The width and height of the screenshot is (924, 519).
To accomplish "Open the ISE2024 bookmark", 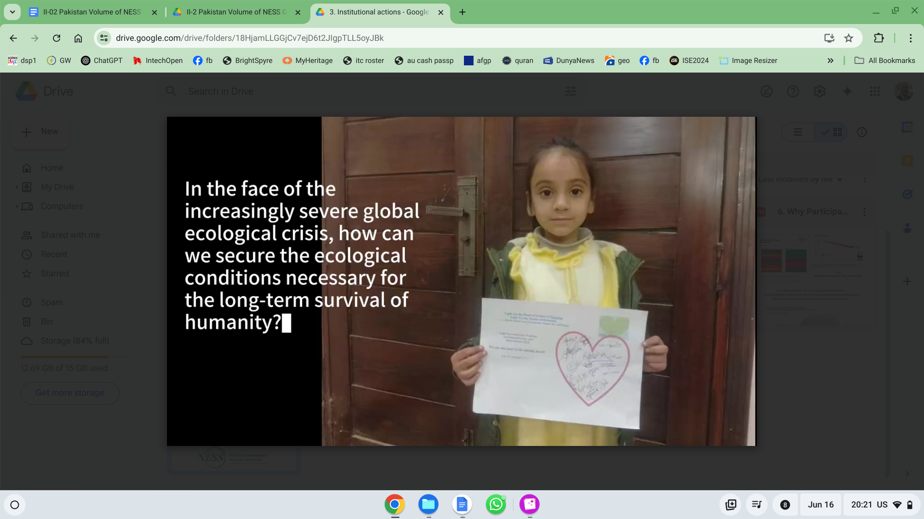I will click(689, 61).
